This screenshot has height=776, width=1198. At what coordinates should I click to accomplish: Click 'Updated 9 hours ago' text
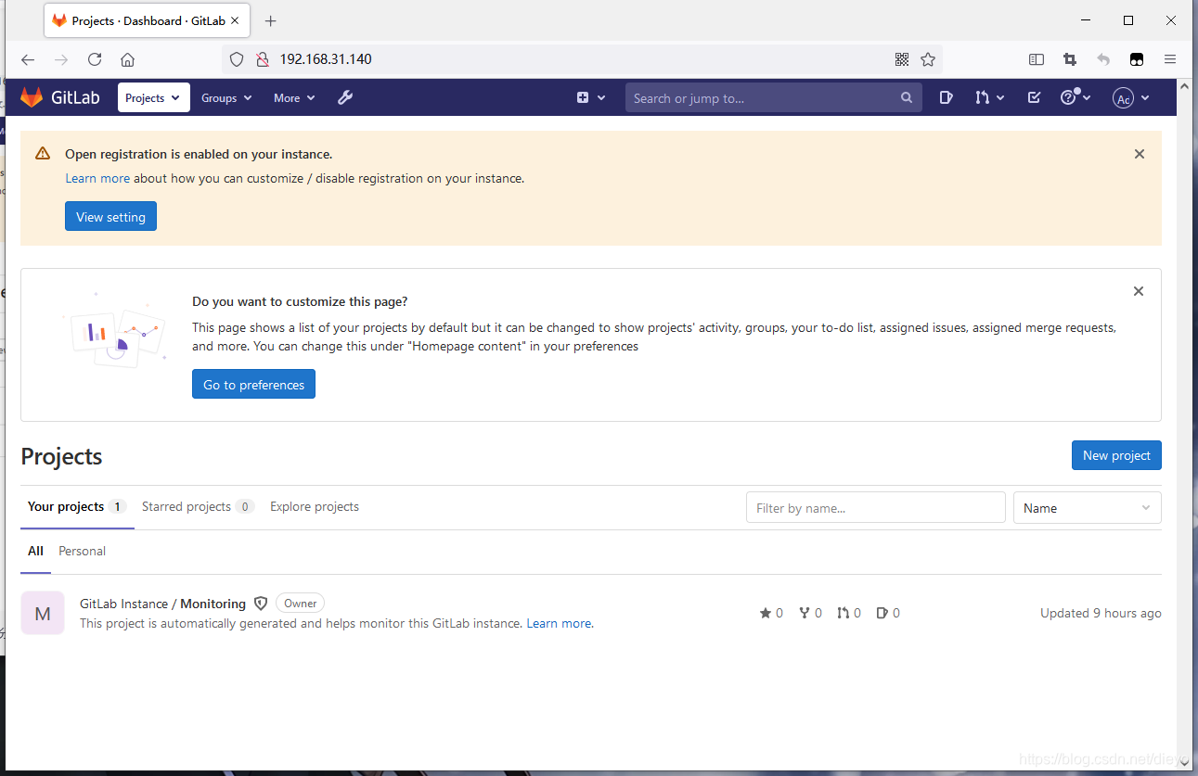(1101, 613)
